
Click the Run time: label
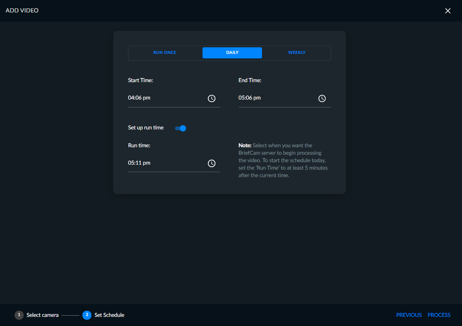[x=139, y=145]
